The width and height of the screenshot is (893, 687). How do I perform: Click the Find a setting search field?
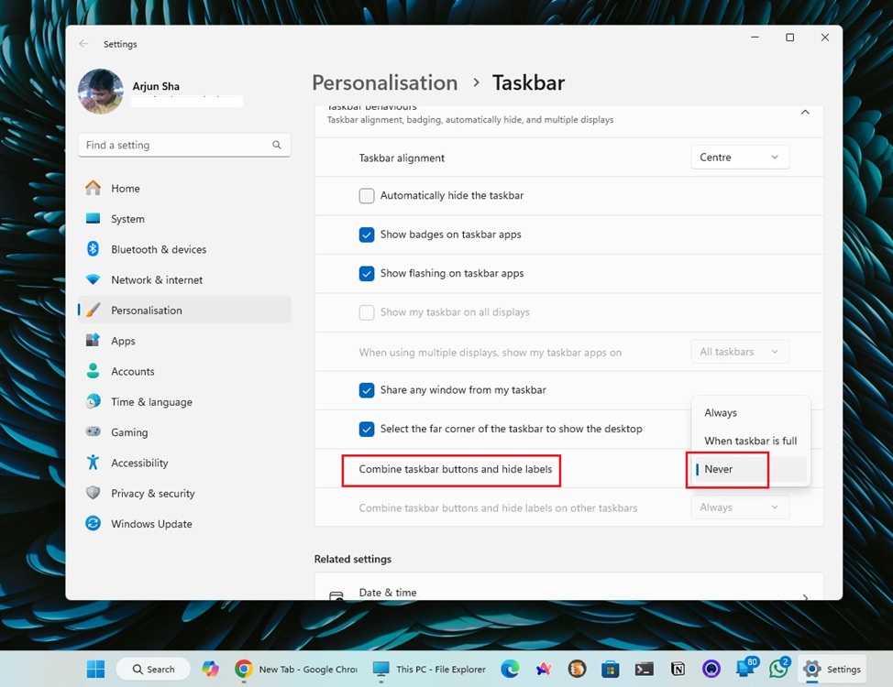pyautogui.click(x=184, y=145)
